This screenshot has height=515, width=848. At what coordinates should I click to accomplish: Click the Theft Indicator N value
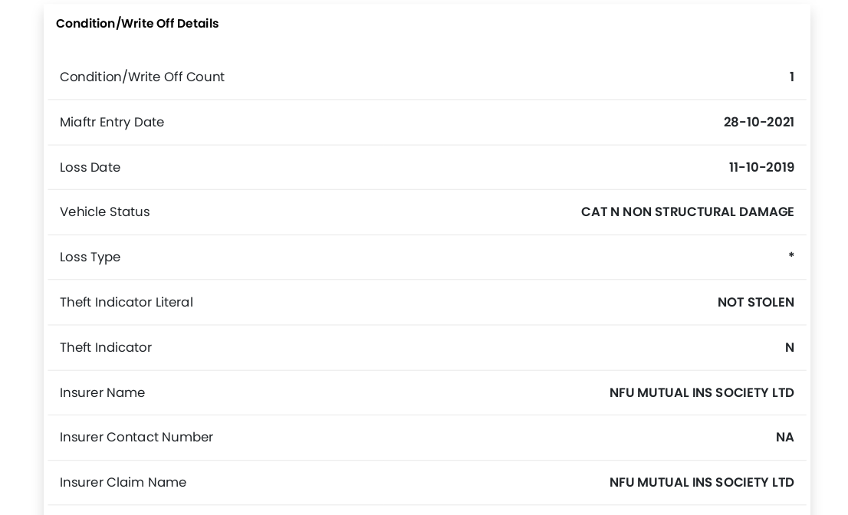coord(790,347)
